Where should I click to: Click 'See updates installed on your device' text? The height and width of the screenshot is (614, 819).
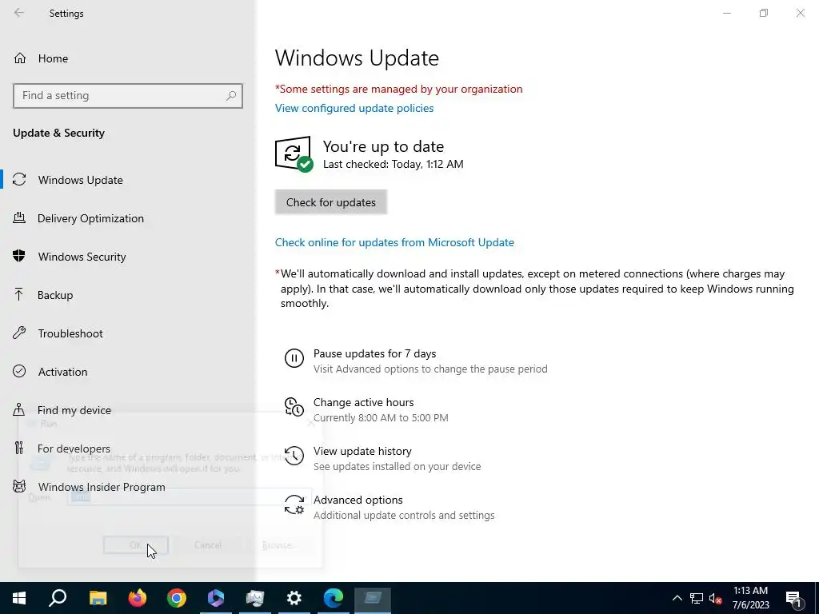click(x=397, y=466)
